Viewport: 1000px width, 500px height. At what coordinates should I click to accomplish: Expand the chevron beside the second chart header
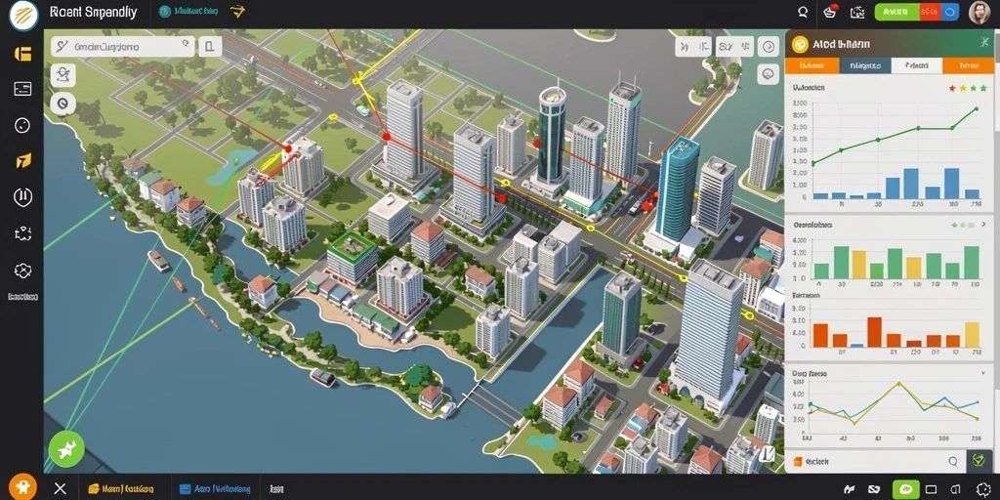[984, 225]
